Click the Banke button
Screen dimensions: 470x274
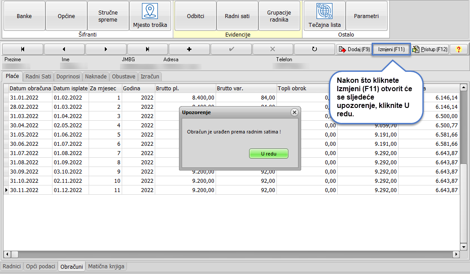tap(24, 16)
